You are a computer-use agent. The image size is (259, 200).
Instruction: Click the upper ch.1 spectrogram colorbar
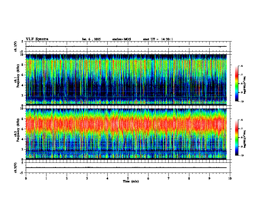(237, 84)
